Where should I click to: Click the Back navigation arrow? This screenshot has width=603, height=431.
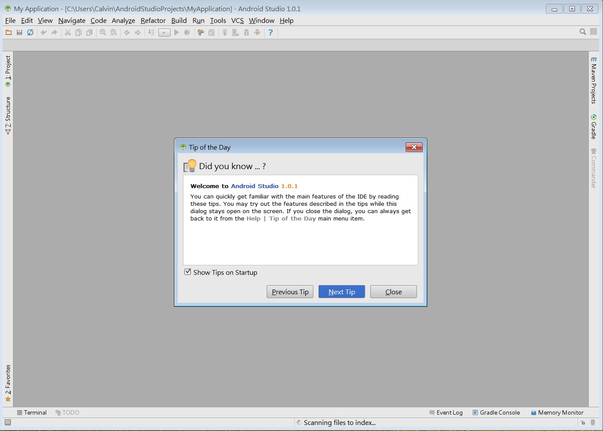pyautogui.click(x=127, y=32)
